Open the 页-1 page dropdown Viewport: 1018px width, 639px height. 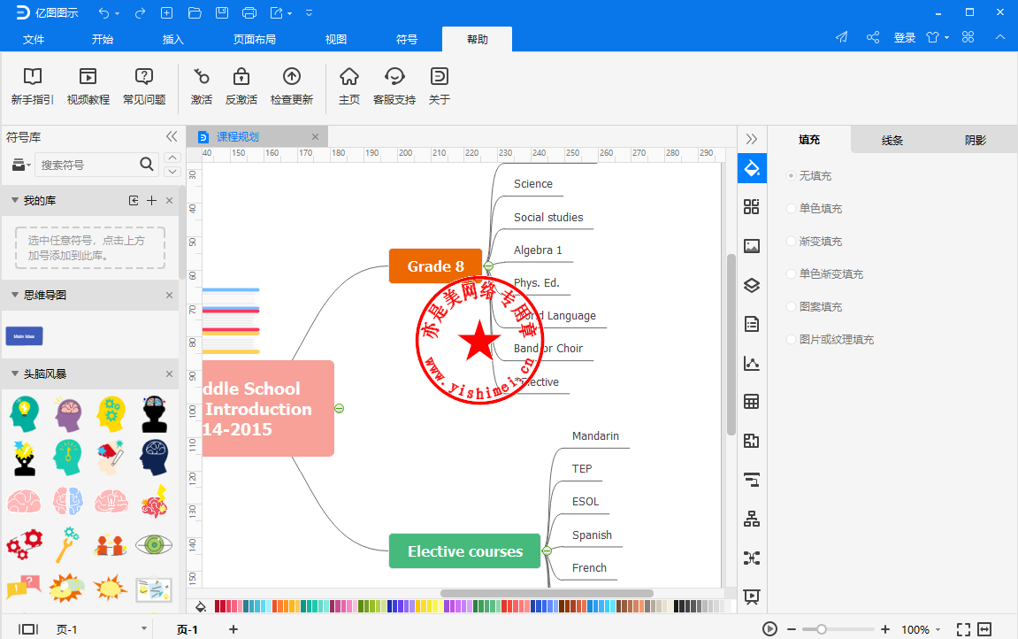coord(144,629)
